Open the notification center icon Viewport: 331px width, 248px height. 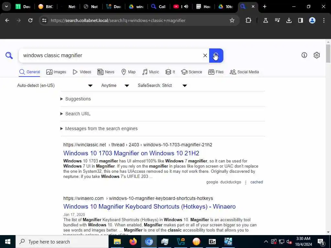click(321, 242)
